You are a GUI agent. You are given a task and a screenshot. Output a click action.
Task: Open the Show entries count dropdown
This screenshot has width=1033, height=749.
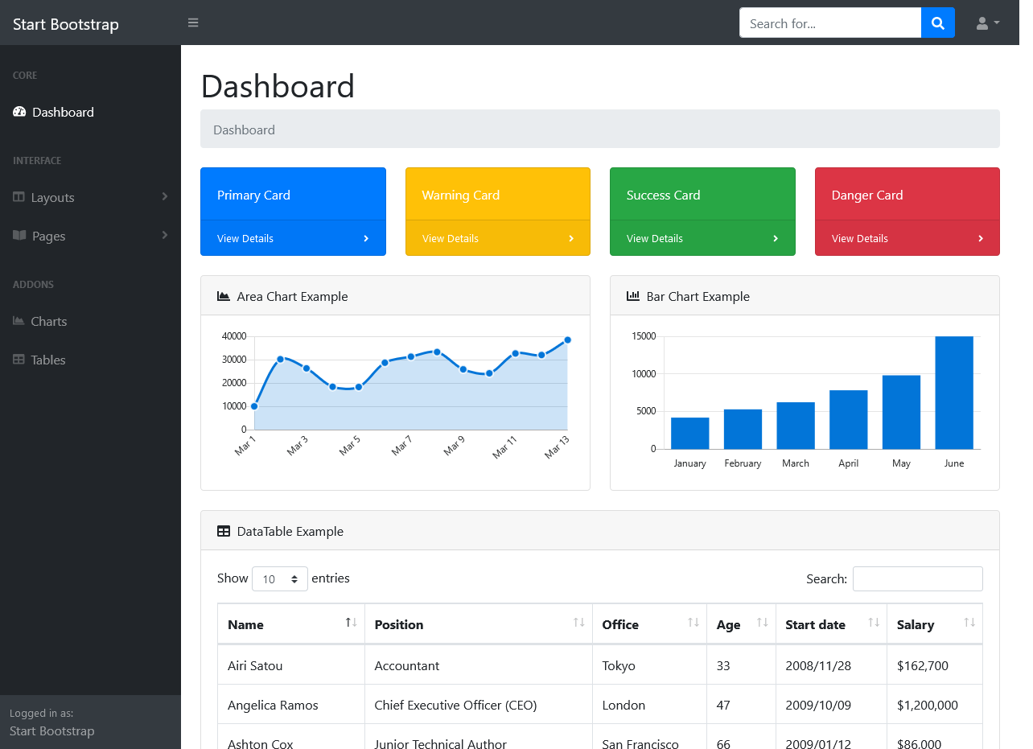279,578
